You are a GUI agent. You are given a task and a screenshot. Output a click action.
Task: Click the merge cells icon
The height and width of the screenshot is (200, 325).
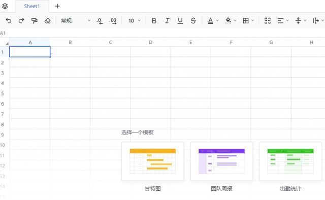(268, 21)
